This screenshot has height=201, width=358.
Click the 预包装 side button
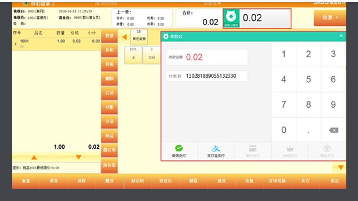110,165
